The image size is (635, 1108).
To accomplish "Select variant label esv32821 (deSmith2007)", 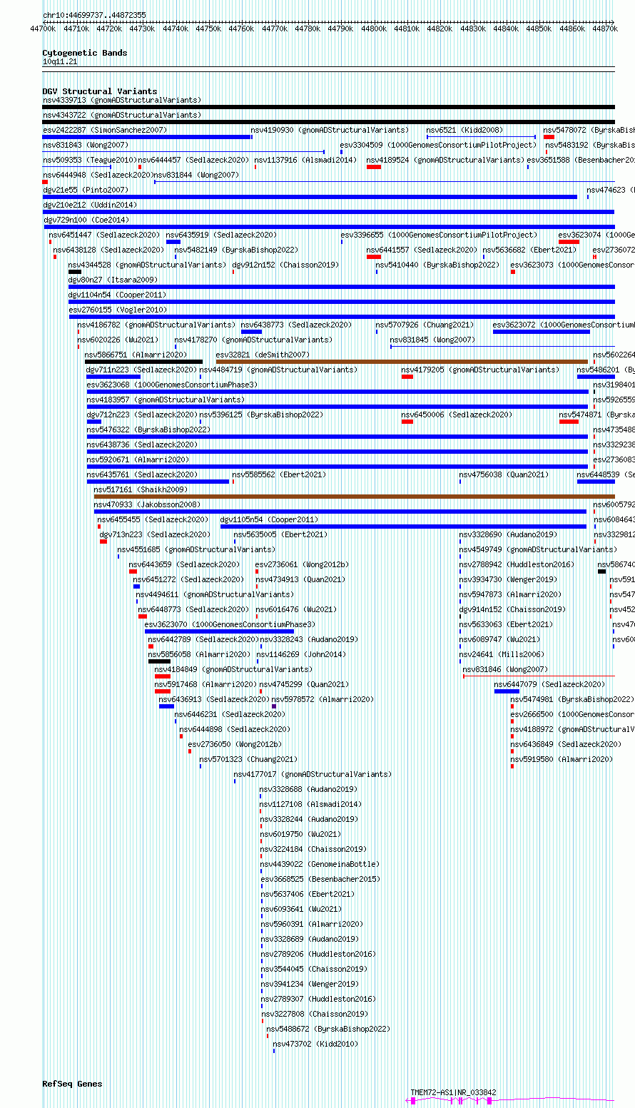I will point(263,355).
